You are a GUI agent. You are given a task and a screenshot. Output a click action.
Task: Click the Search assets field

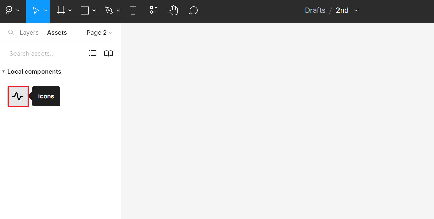pos(44,54)
